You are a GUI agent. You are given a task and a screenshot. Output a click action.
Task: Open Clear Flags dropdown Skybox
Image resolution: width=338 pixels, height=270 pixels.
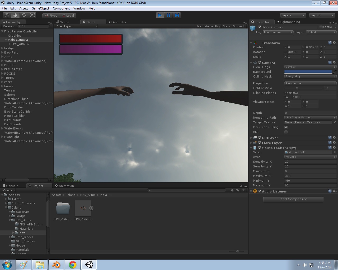310,67
